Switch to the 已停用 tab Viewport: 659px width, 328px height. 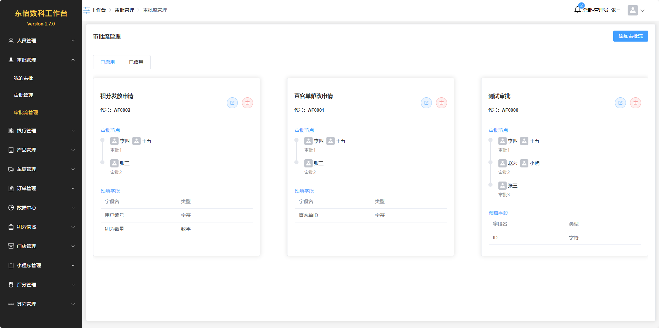click(x=136, y=62)
